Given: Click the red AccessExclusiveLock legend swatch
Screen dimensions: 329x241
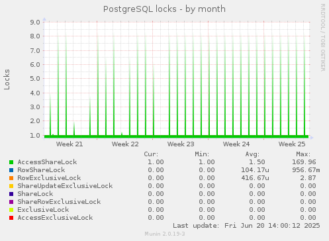Looking at the screenshot, I should point(11,218).
